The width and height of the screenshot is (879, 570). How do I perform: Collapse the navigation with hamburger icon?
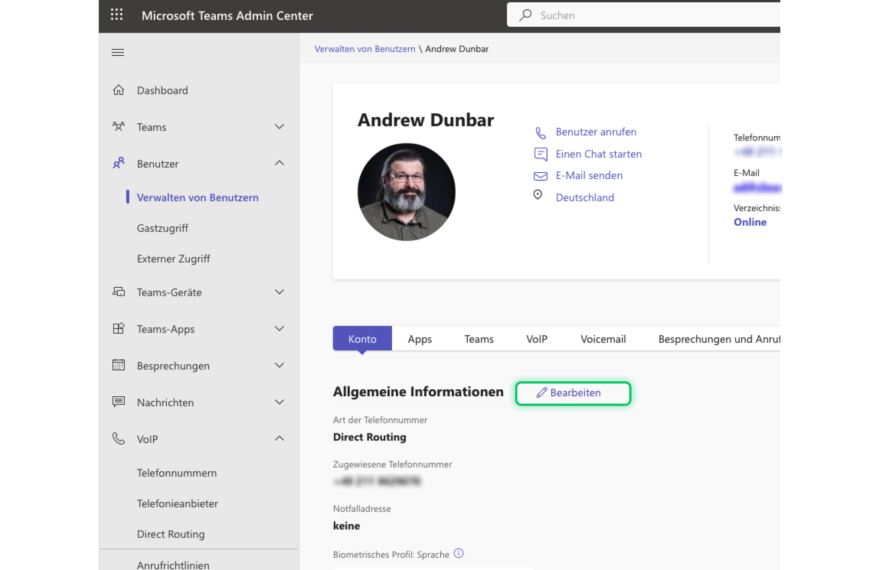point(118,52)
